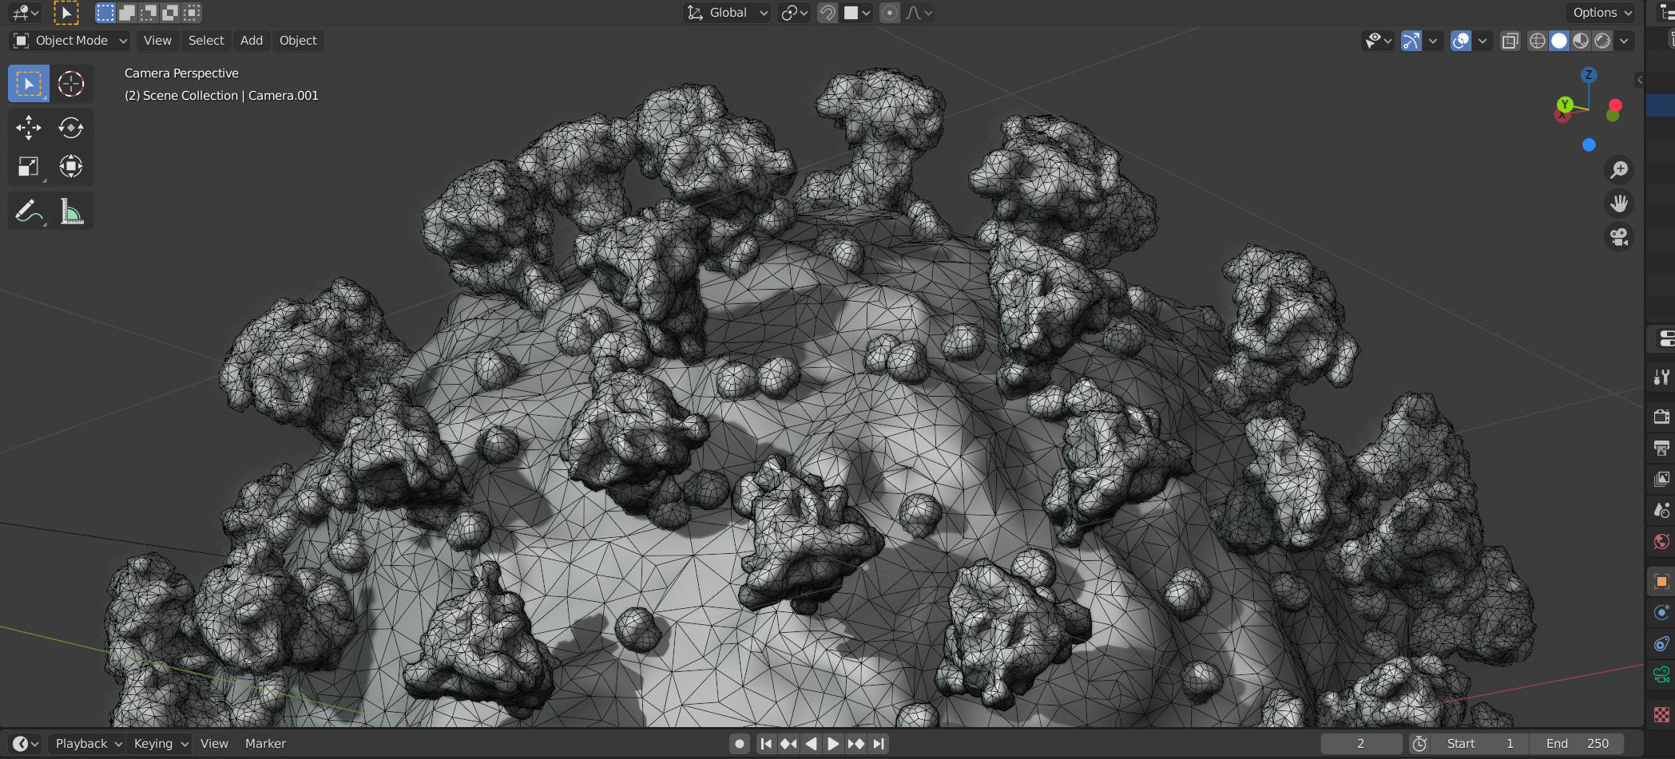Set selection mode to new selection
The image size is (1675, 759).
pyautogui.click(x=105, y=13)
